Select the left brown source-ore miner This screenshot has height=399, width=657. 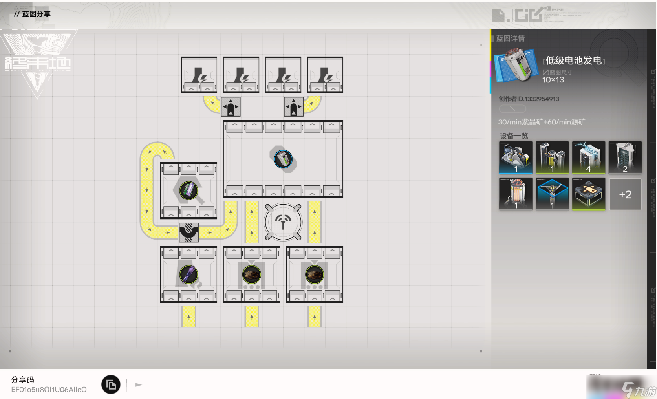coord(252,275)
